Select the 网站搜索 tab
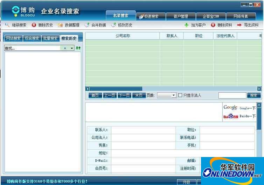The height and width of the screenshot is (185, 264). coord(13,38)
